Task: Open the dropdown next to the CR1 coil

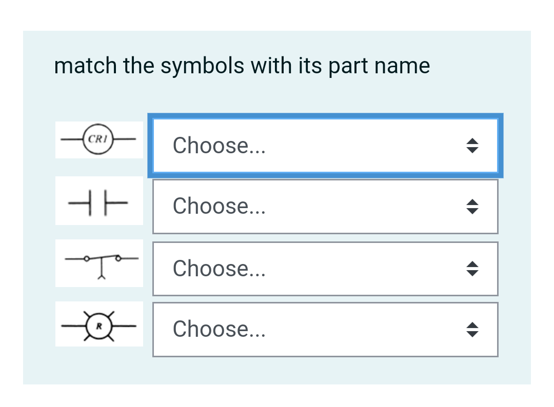Action: [x=325, y=146]
